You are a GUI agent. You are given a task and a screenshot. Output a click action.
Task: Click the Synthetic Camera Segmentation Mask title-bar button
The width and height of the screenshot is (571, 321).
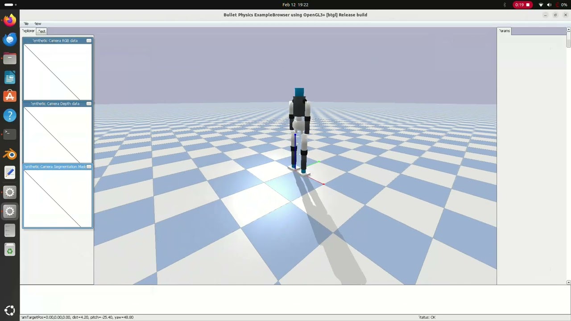tap(89, 167)
